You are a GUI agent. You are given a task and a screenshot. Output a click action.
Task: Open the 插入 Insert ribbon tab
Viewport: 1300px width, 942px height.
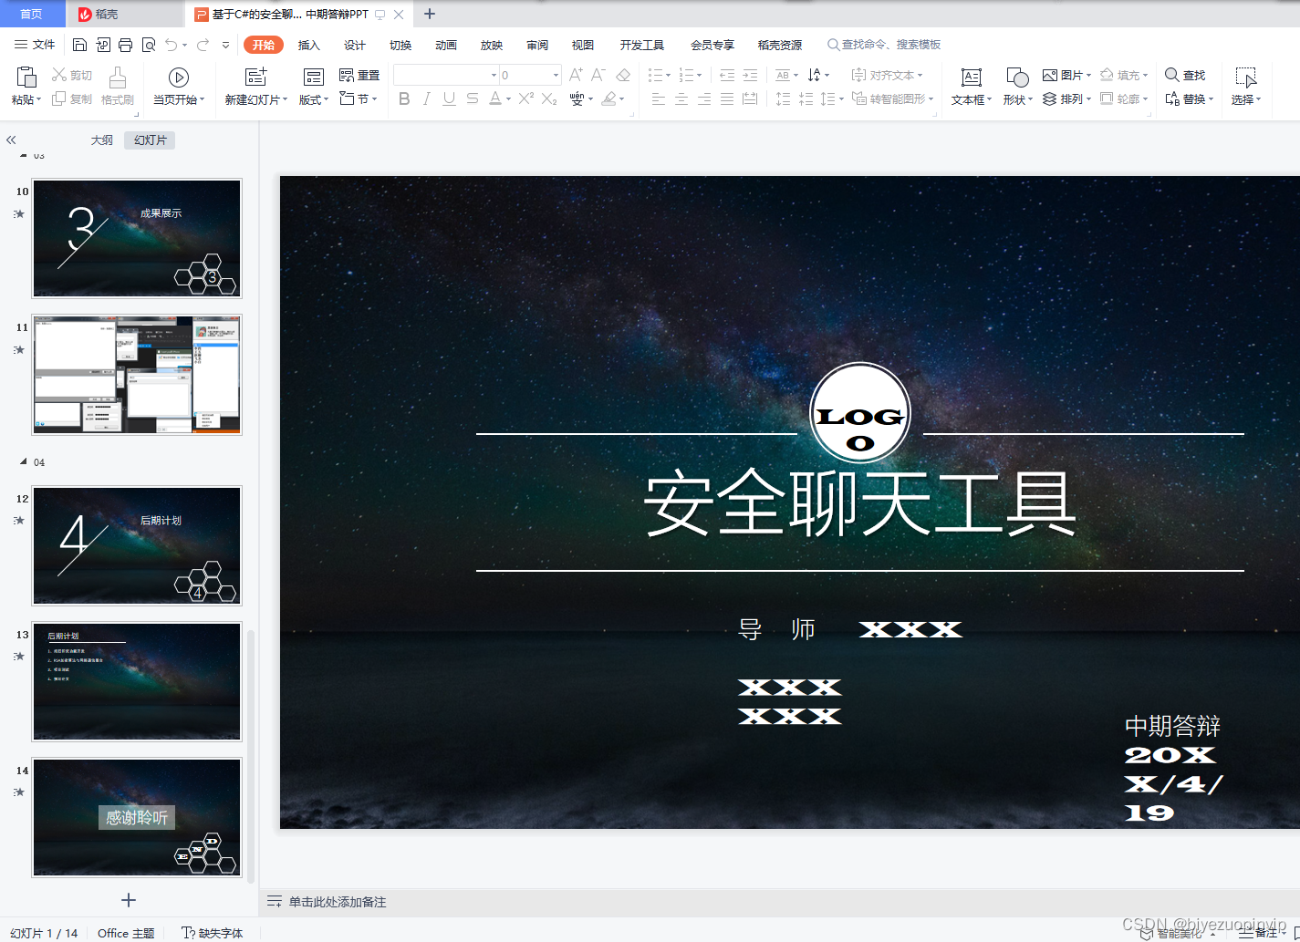[x=309, y=45]
